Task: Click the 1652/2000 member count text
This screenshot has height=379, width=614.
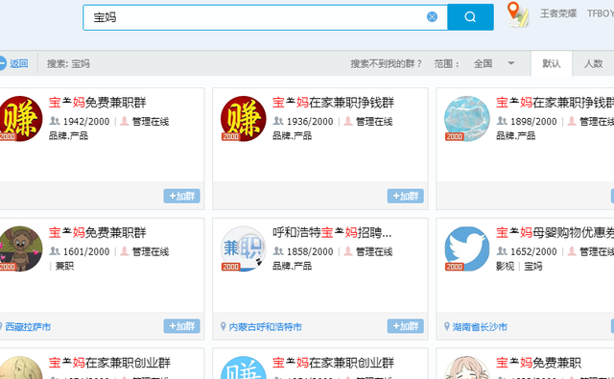Action: click(x=533, y=251)
